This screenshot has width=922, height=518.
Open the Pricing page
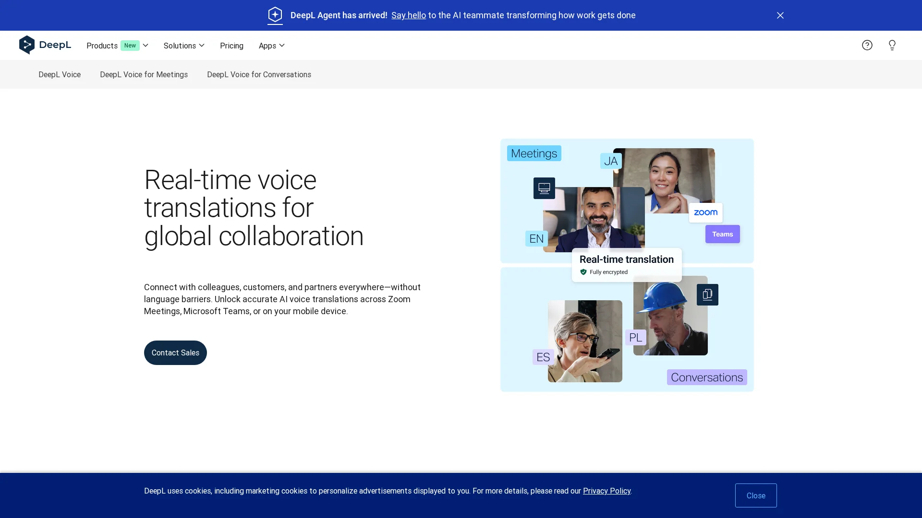231,46
